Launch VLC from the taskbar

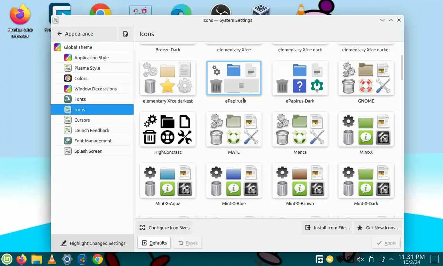click(x=52, y=259)
